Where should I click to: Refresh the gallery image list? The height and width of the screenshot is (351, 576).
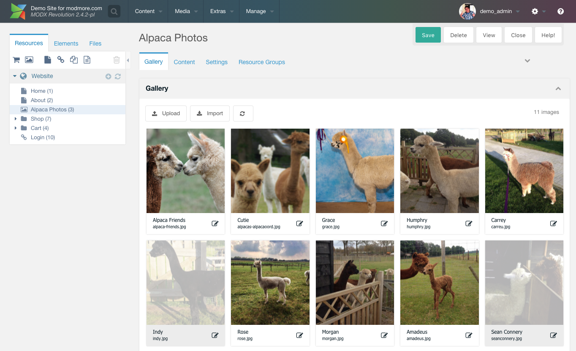tap(242, 113)
